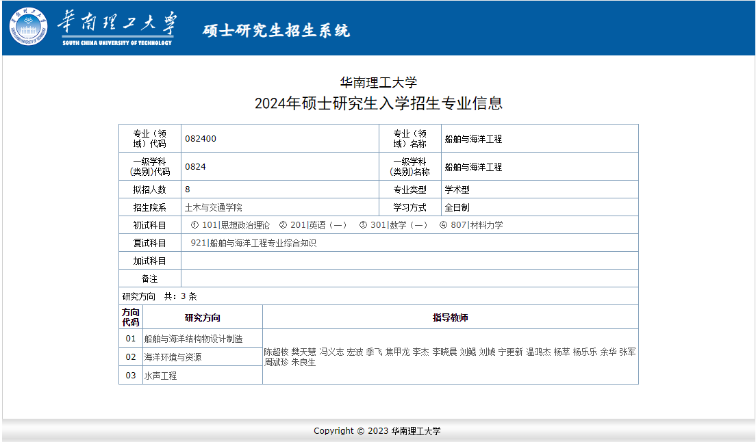This screenshot has width=756, height=442.
Task: Select direction 海洋环境与资源
Action: pos(173,357)
